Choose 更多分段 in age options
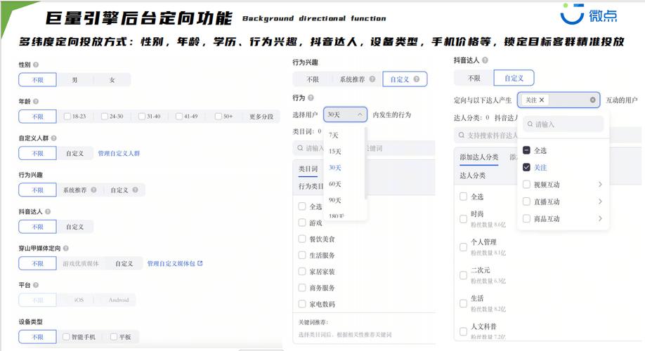Image resolution: width=645 pixels, height=351 pixels. coord(261,117)
